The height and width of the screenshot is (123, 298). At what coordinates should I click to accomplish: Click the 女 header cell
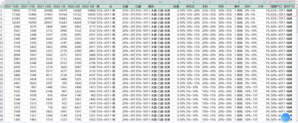click(116, 7)
